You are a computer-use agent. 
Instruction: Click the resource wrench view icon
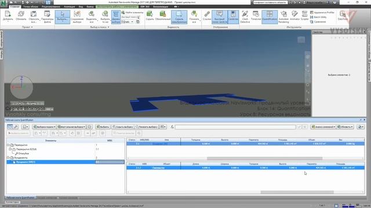pyautogui.click(x=16, y=127)
